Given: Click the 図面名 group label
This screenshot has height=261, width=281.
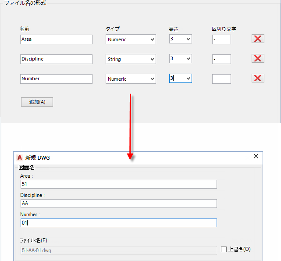Looking at the screenshot, I should click(x=27, y=168).
